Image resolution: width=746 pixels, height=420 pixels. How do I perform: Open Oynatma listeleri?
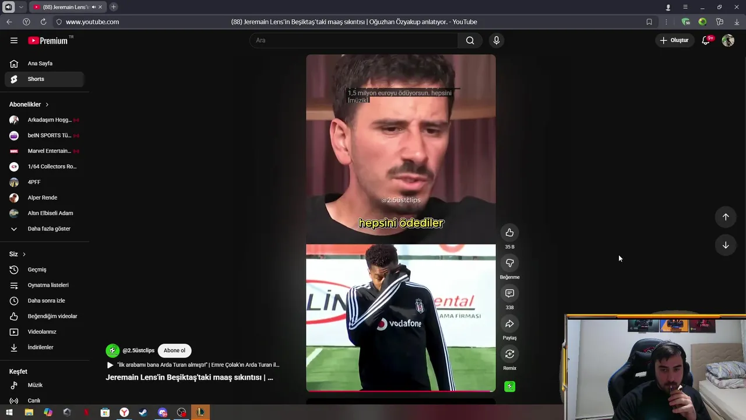click(x=44, y=285)
